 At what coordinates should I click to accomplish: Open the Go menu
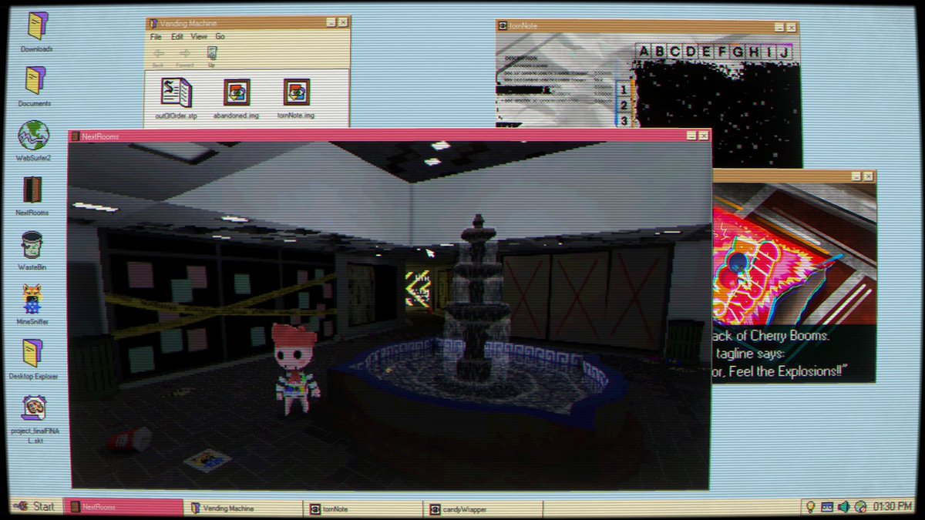pyautogui.click(x=219, y=36)
